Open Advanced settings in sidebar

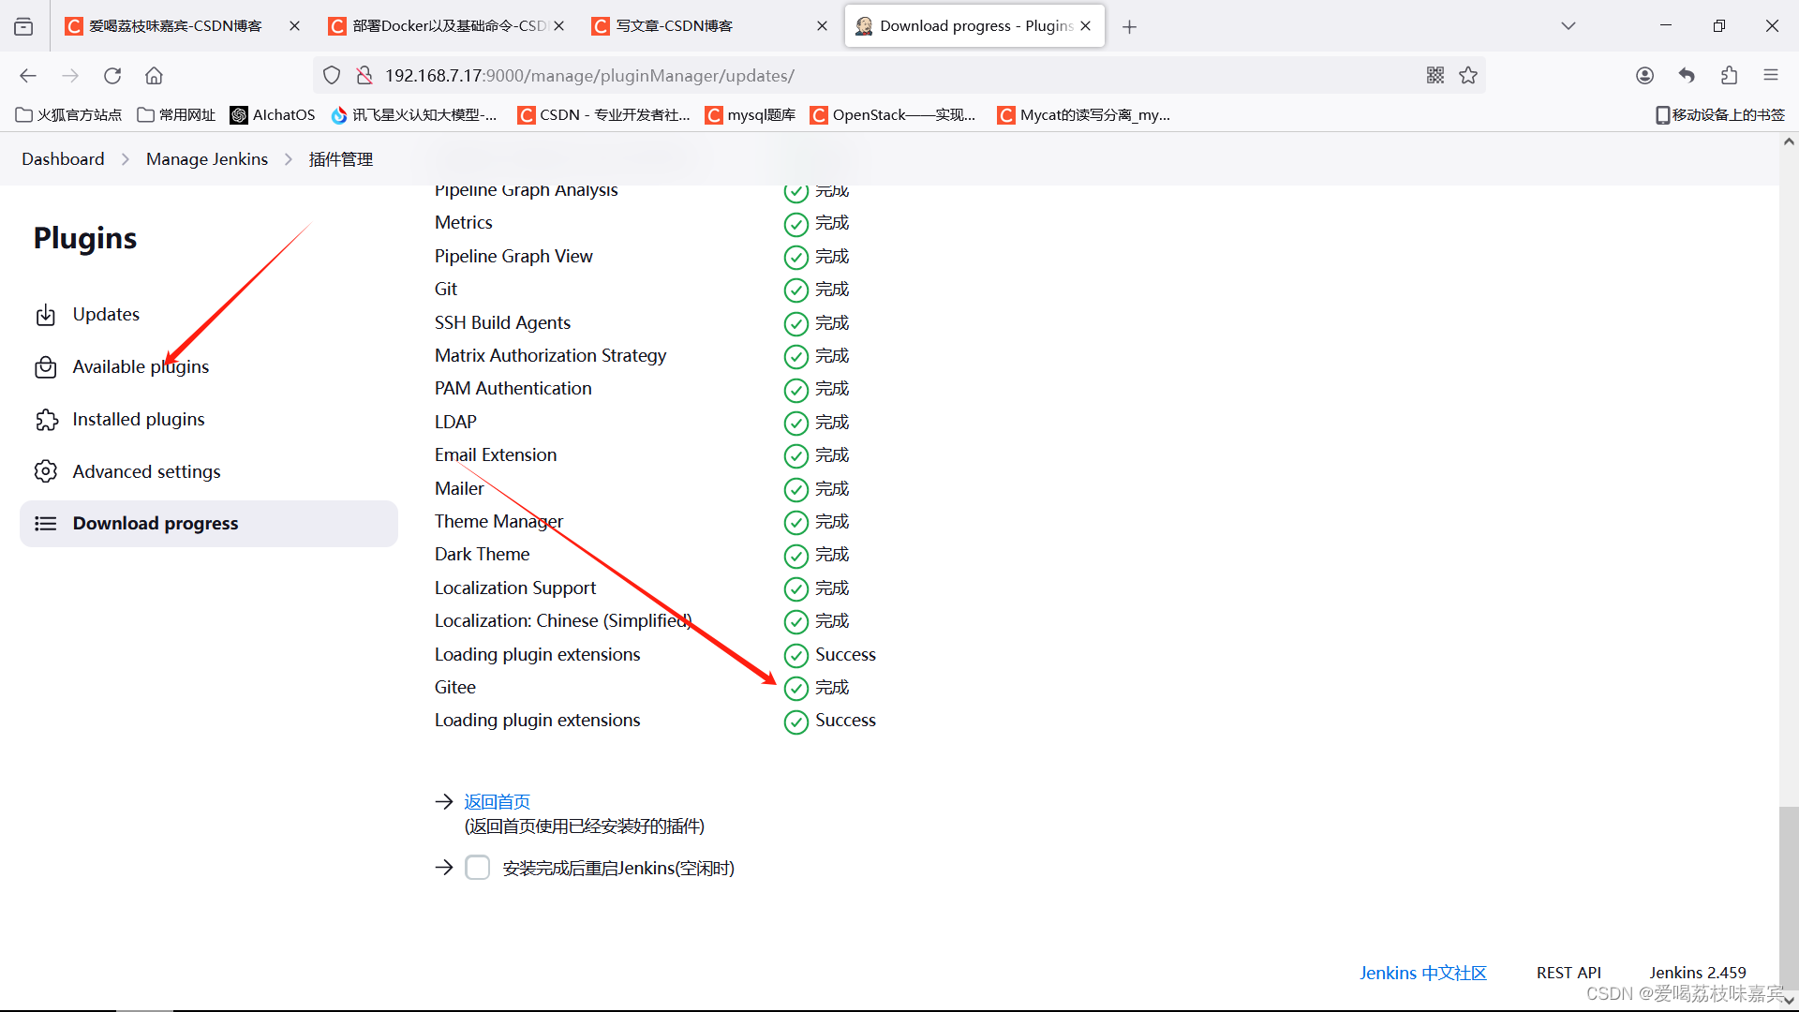tap(209, 471)
